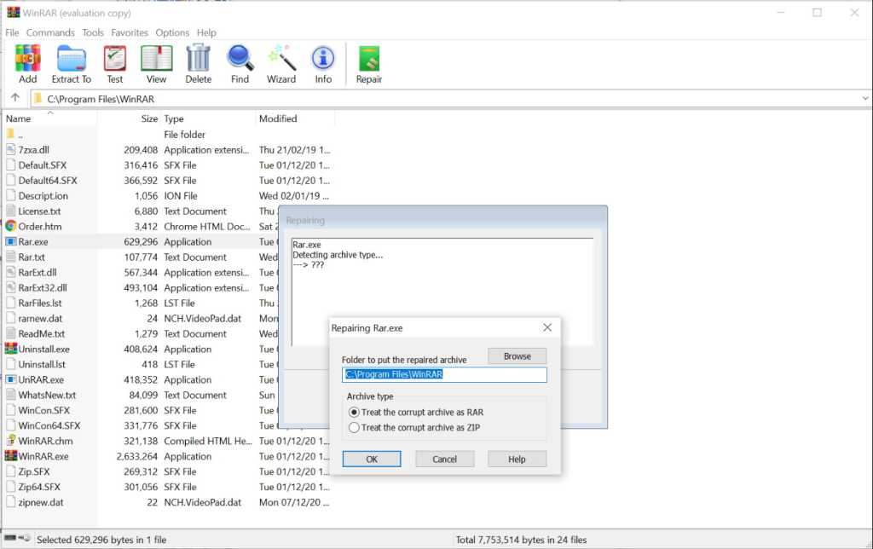Sort by the Name column header

pyautogui.click(x=50, y=118)
